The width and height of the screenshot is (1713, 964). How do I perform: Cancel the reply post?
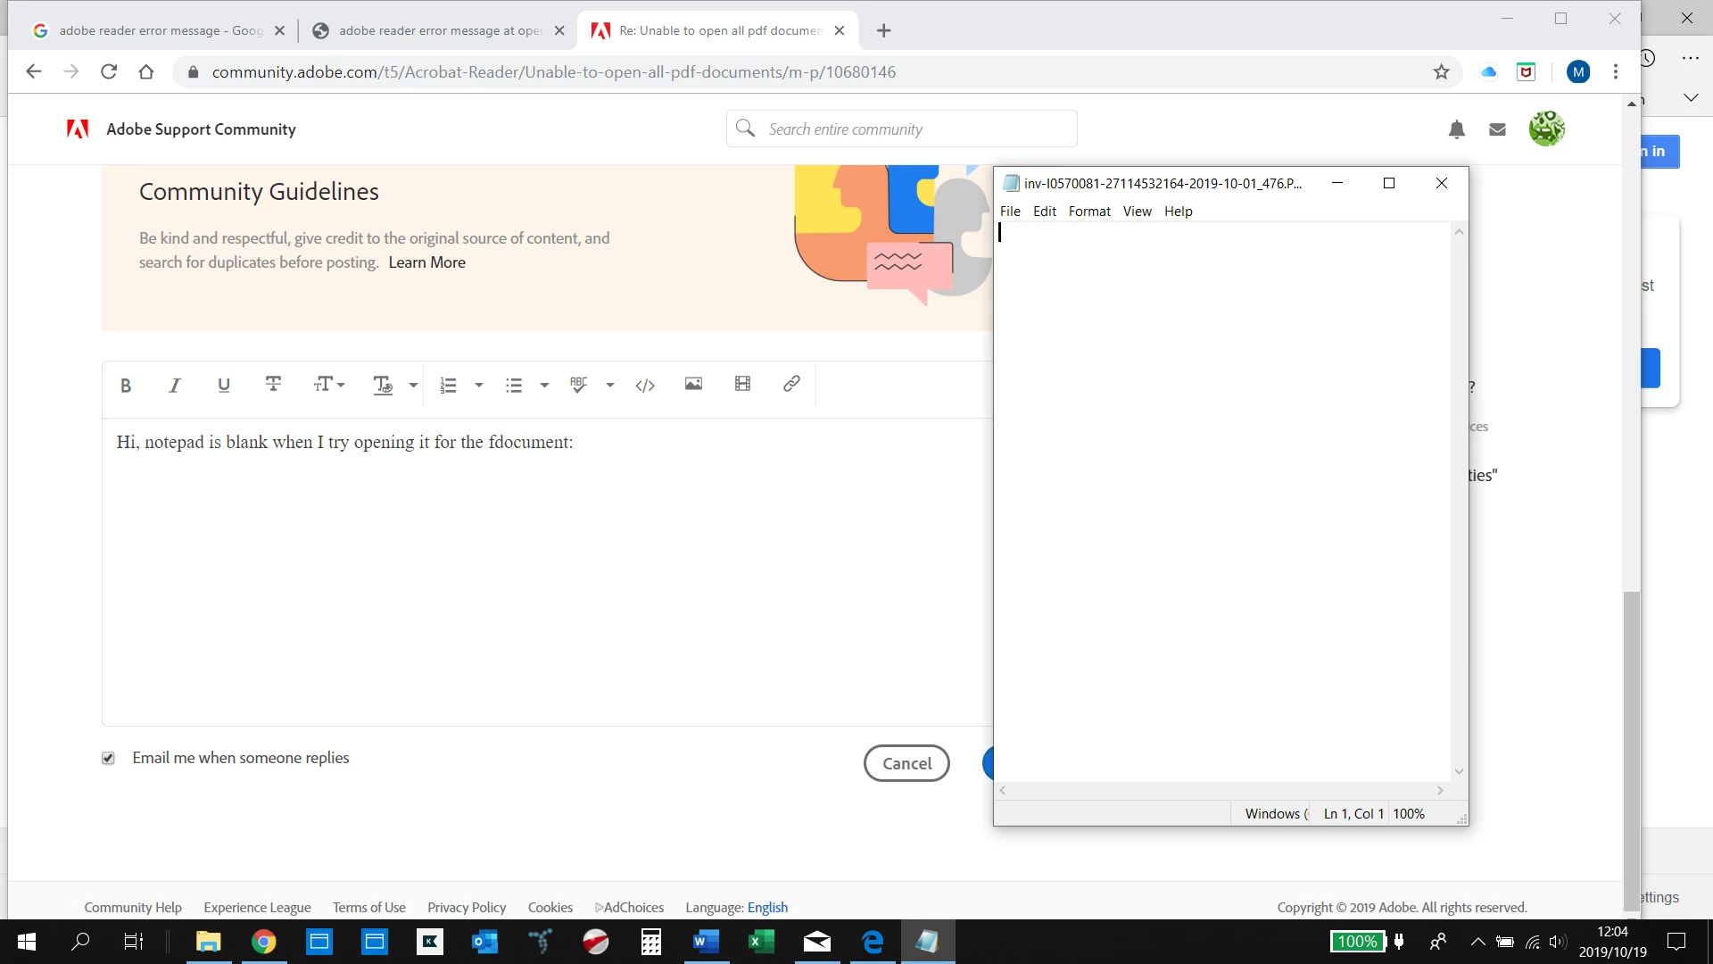(x=906, y=763)
